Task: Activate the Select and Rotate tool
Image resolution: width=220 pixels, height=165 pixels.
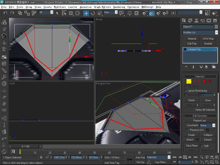Action: (93, 13)
